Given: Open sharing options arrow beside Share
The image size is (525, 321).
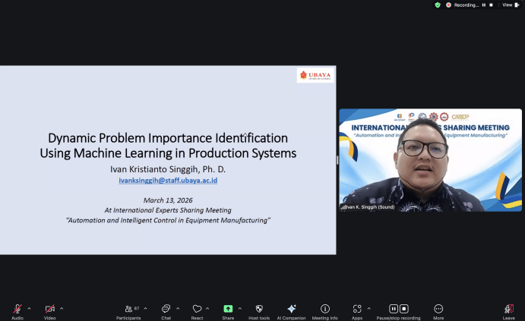Looking at the screenshot, I should click(240, 309).
